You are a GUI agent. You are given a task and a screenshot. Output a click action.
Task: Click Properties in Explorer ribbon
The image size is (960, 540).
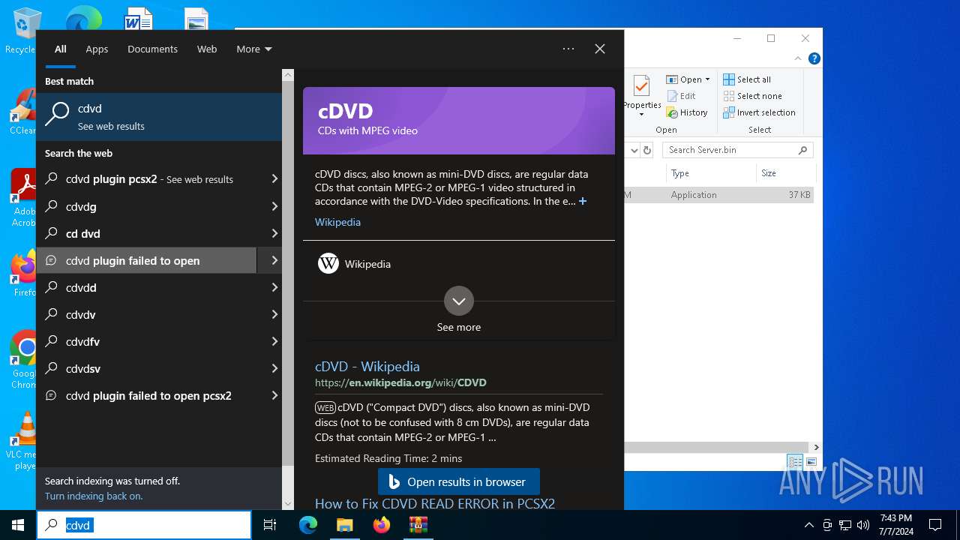pyautogui.click(x=642, y=95)
